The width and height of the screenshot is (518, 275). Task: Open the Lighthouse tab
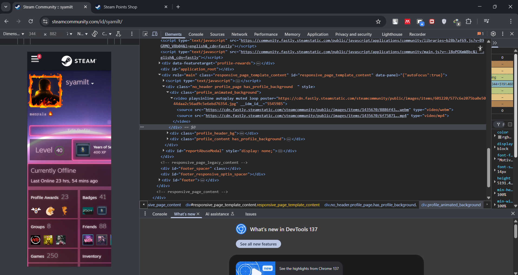coord(392,34)
